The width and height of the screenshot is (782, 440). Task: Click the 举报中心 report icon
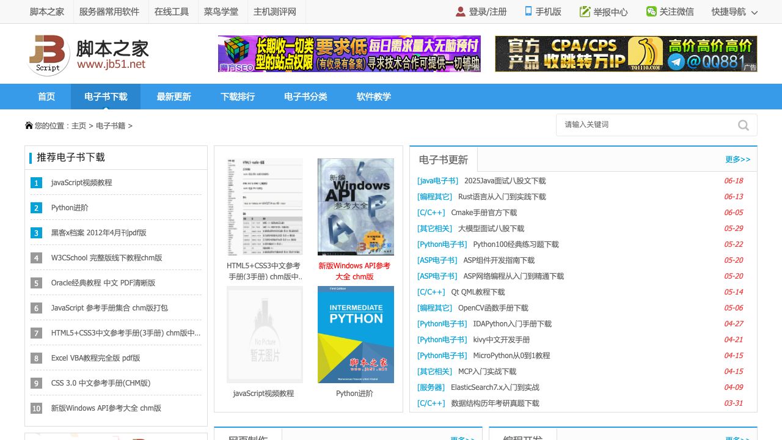tap(585, 12)
